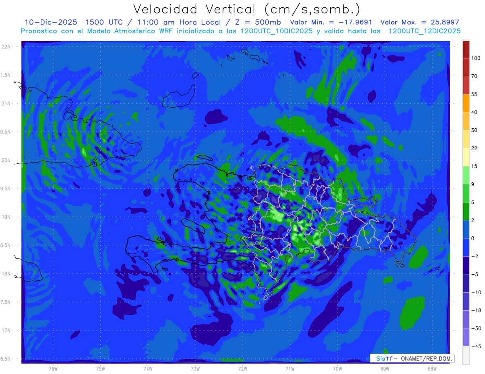
Task: Select light green swatch between 15 and 9
Action: (x=466, y=175)
